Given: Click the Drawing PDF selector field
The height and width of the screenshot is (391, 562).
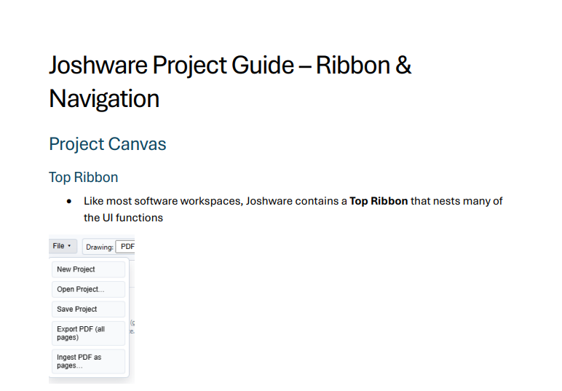Looking at the screenshot, I should point(126,247).
